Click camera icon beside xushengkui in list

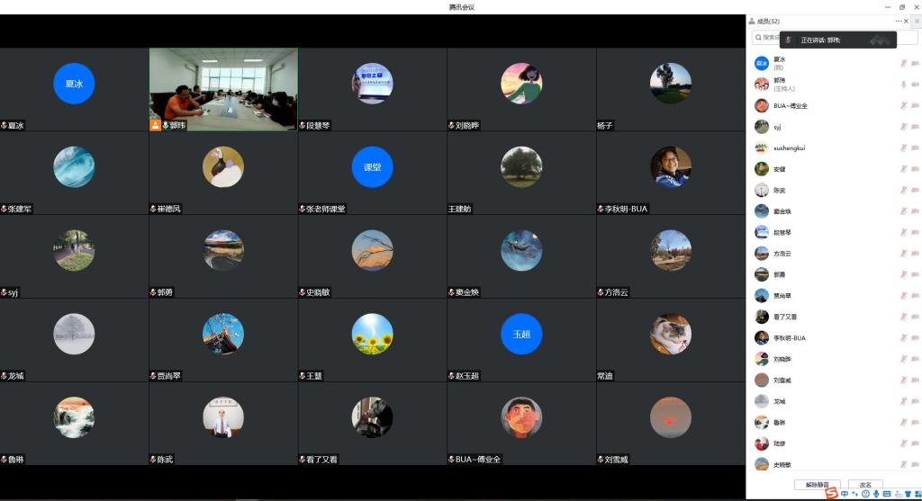click(x=915, y=148)
